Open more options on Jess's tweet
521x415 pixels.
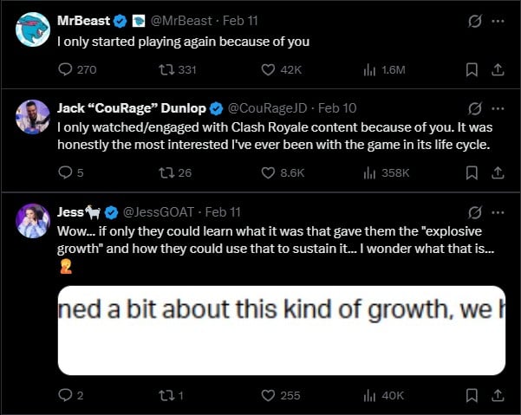[x=497, y=212]
